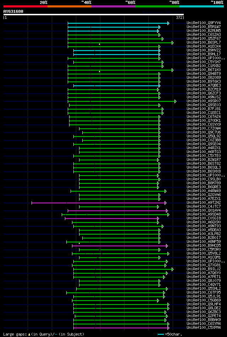Select the UniRef100_Q7XG81 label
This screenshot has height=337, width=227.
[x=204, y=265]
